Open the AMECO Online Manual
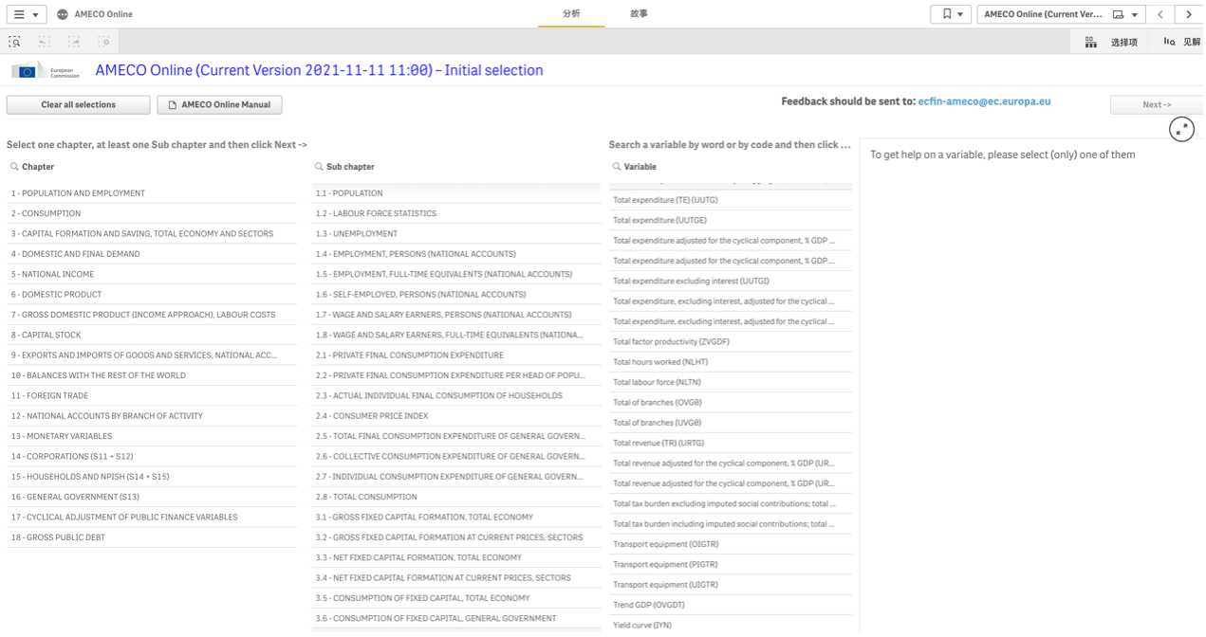The height and width of the screenshot is (637, 1206). (219, 105)
